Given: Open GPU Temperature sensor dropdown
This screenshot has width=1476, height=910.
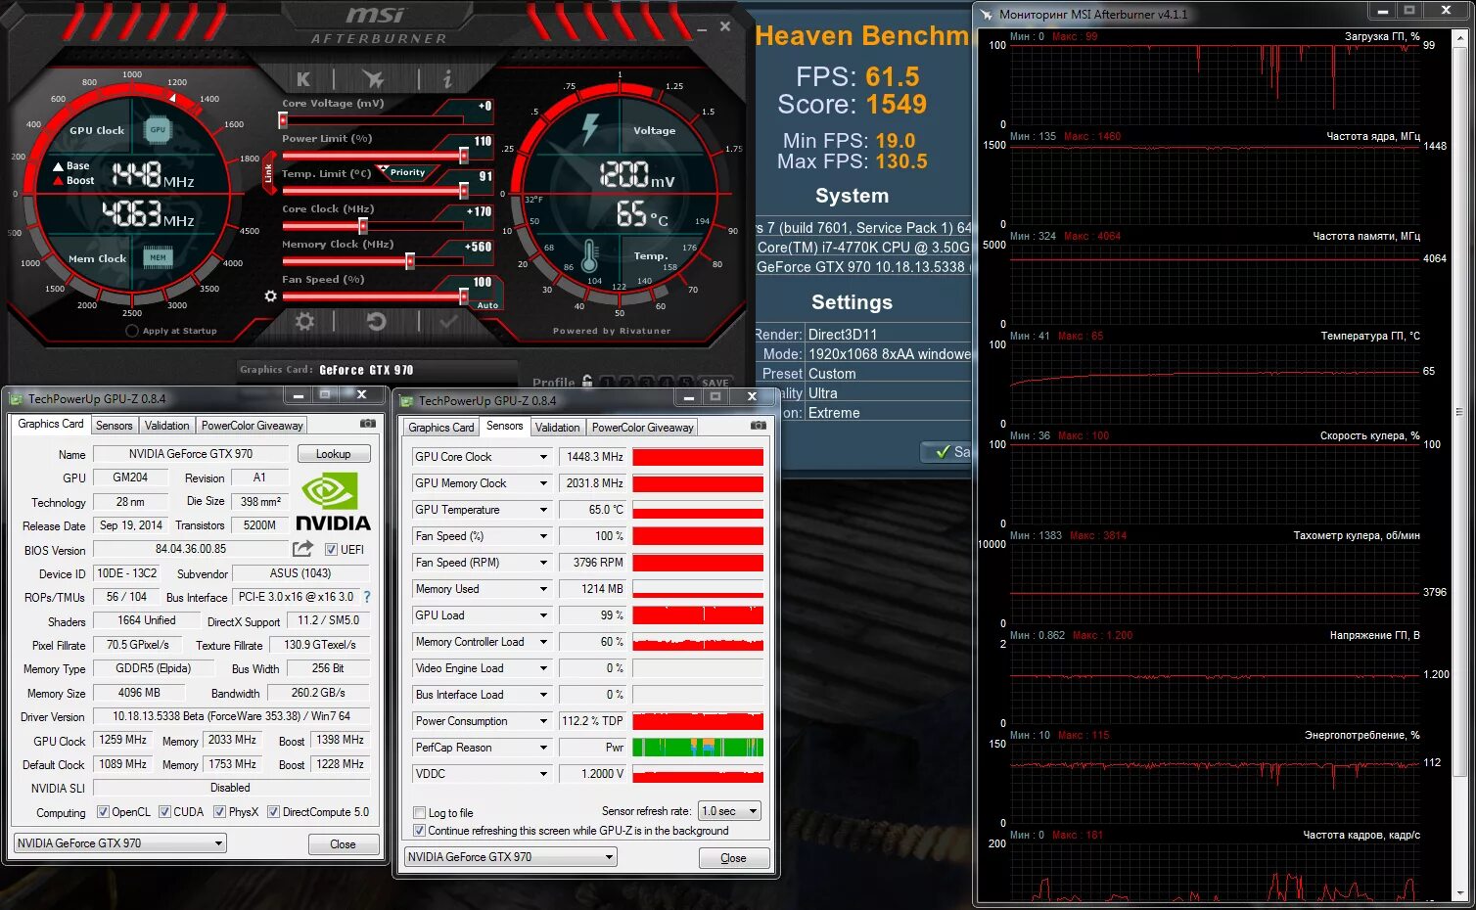Looking at the screenshot, I should [x=543, y=510].
